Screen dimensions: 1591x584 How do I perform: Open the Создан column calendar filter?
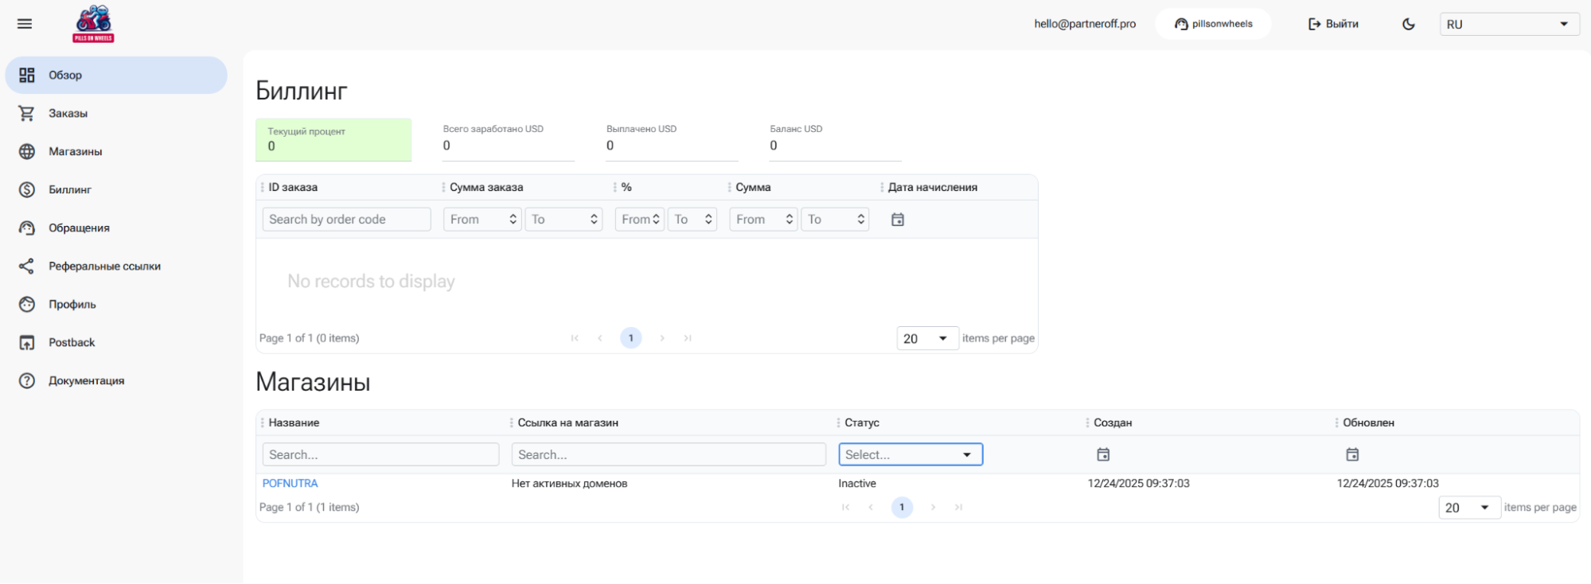point(1102,454)
